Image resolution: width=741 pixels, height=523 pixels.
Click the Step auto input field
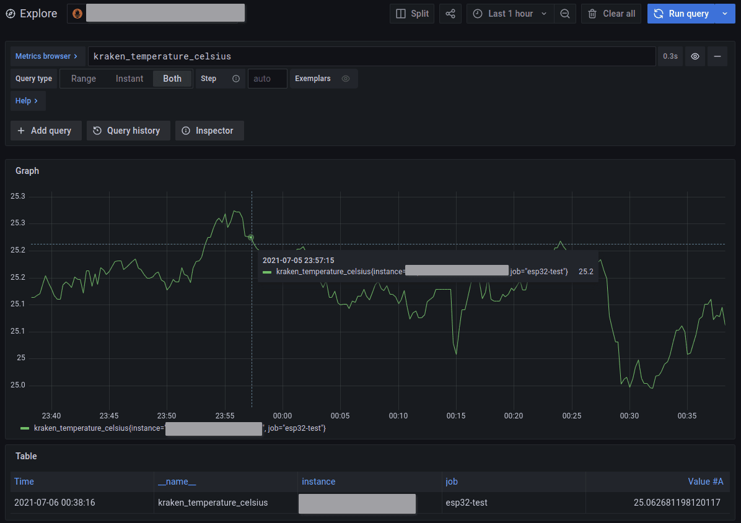tap(267, 79)
